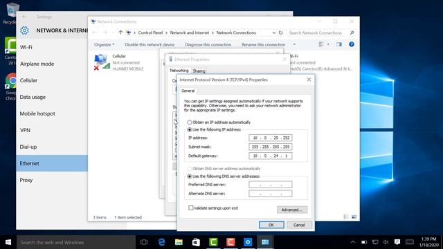Image resolution: width=443 pixels, height=249 pixels.
Task: Go back in Settings window
Action: (x=24, y=17)
